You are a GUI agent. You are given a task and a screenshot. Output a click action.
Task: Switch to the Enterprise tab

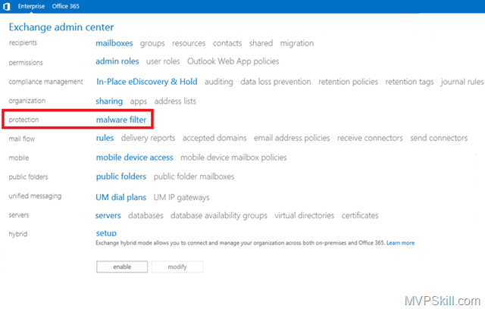tap(32, 6)
